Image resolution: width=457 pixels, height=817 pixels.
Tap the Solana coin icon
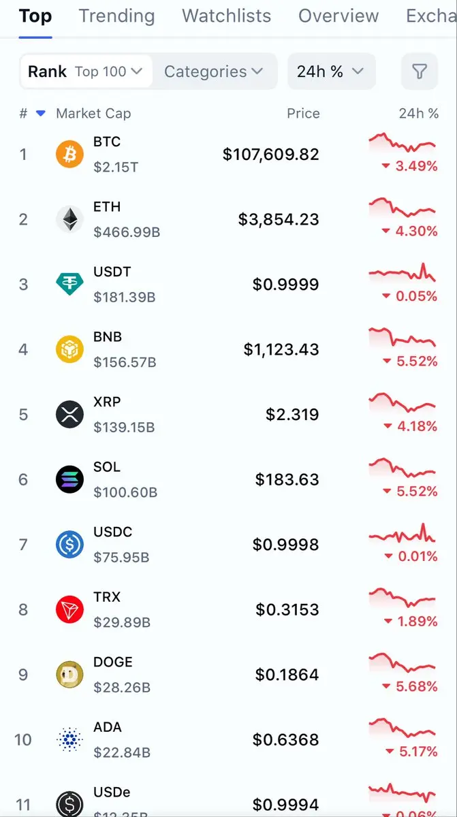coord(69,479)
